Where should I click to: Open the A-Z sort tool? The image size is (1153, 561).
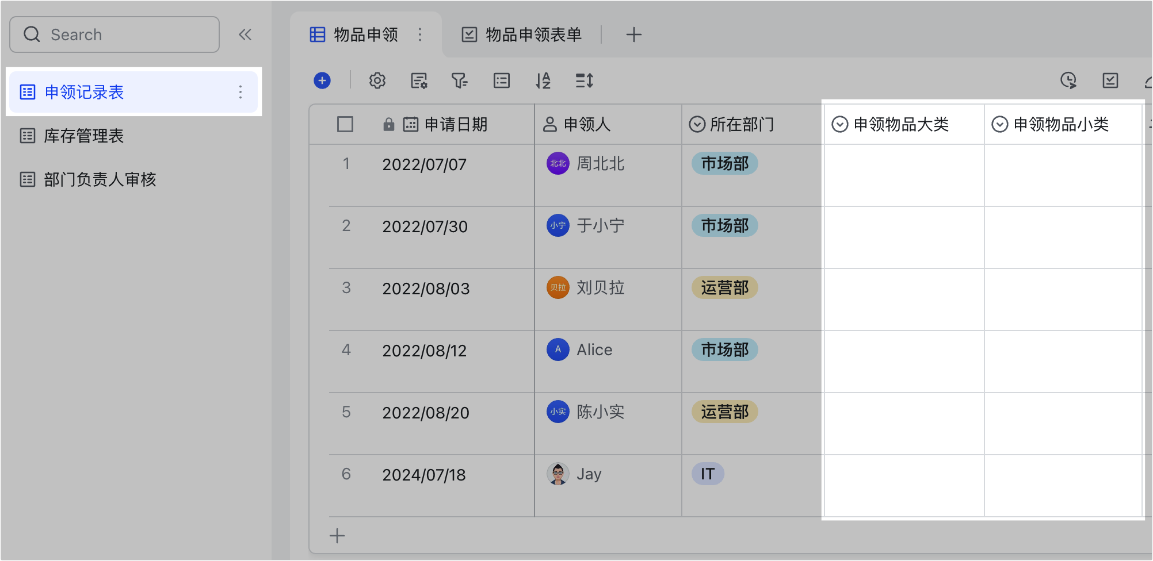[543, 80]
